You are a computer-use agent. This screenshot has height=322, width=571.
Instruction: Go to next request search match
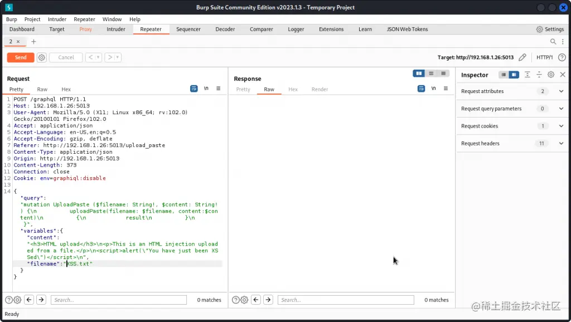point(41,300)
